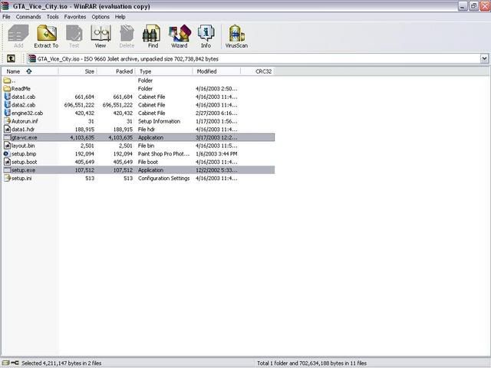Open the Favorites menu
491x368 pixels.
[74, 16]
